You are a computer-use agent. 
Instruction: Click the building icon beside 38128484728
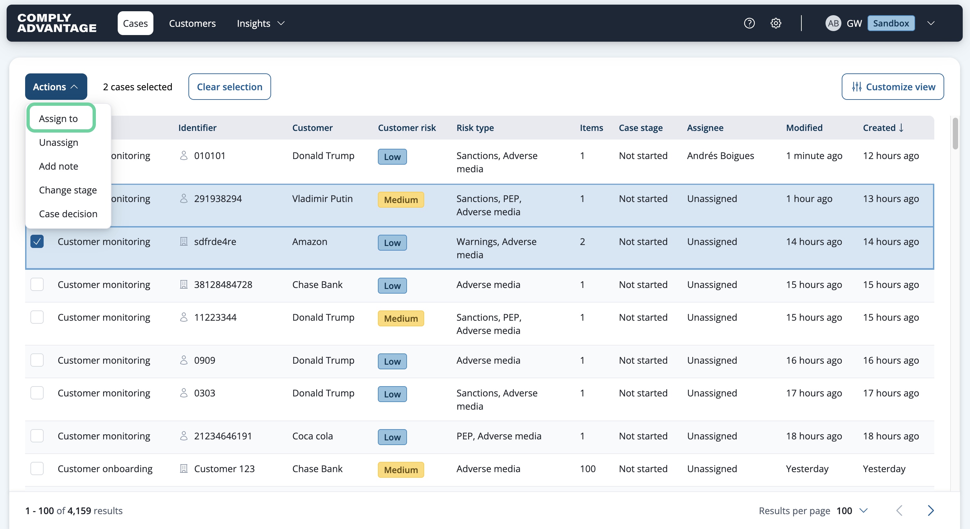pyautogui.click(x=184, y=284)
